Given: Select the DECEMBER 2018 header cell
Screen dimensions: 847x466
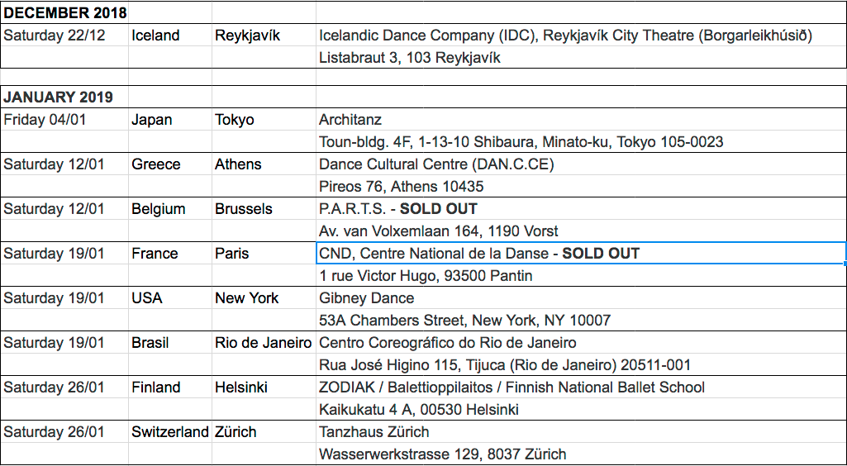Looking at the screenshot, I should point(64,13).
